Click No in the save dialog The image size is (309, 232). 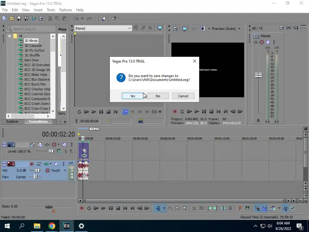[x=158, y=96]
